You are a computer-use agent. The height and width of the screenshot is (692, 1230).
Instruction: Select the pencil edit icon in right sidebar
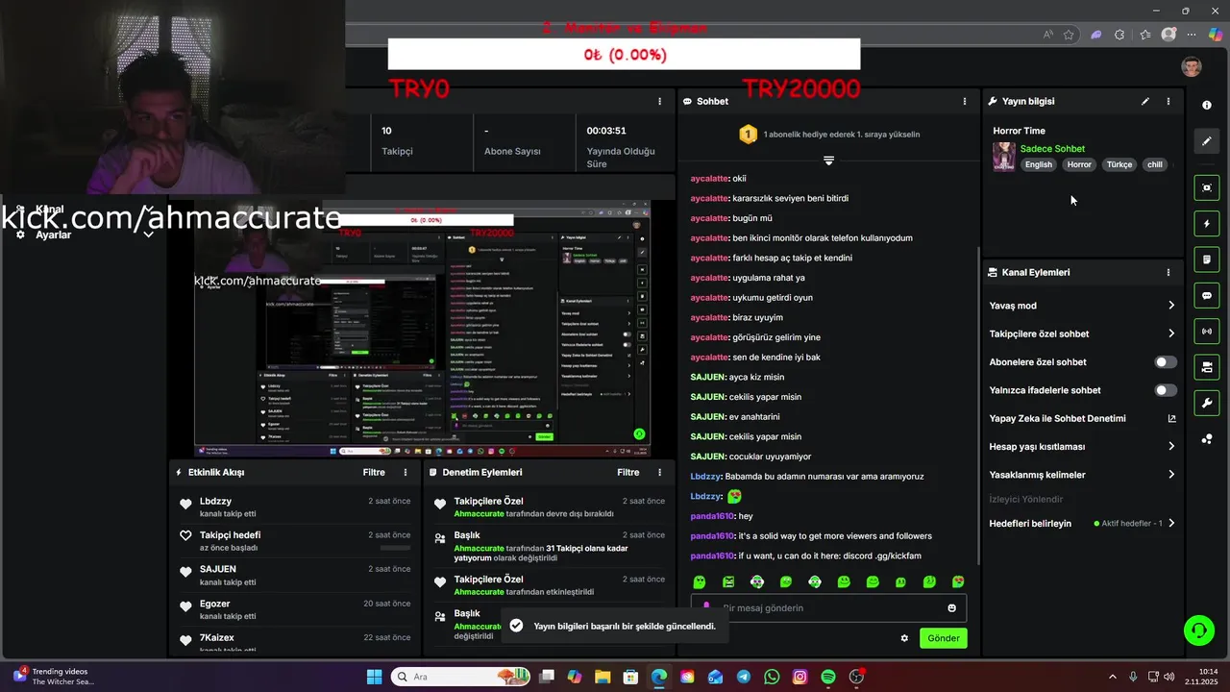tap(1207, 141)
